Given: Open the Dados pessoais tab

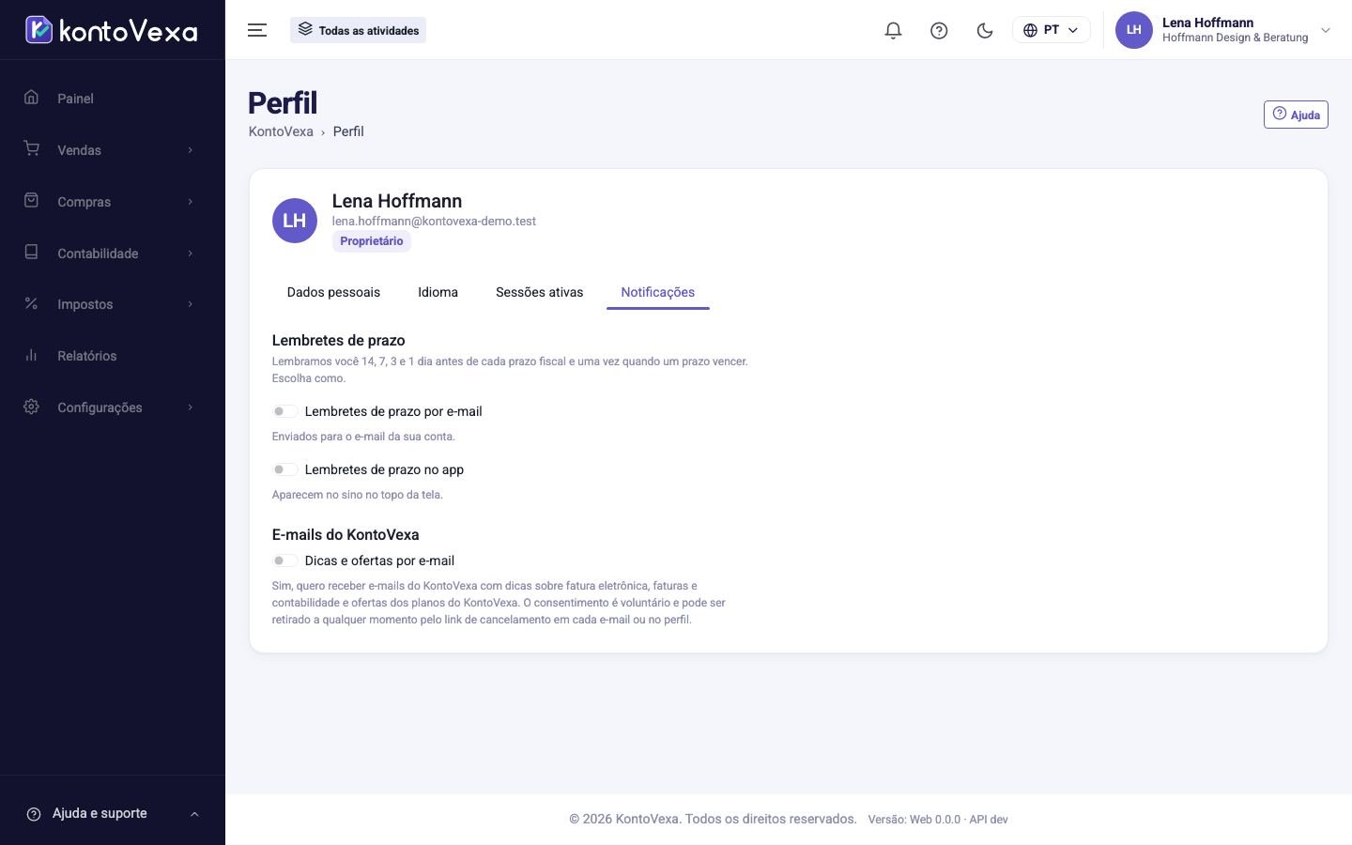Looking at the screenshot, I should point(333,292).
